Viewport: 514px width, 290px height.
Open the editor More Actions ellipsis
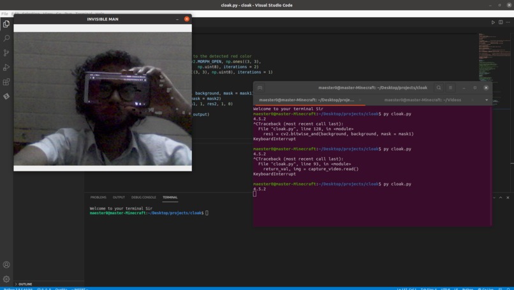pyautogui.click(x=508, y=22)
